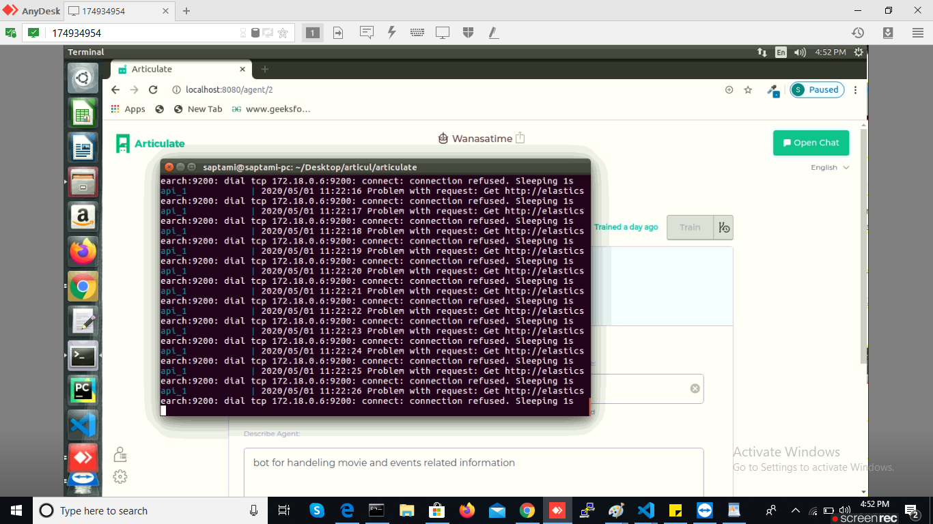
Task: Select the AnyDesk whiteboard pen icon
Action: (493, 33)
